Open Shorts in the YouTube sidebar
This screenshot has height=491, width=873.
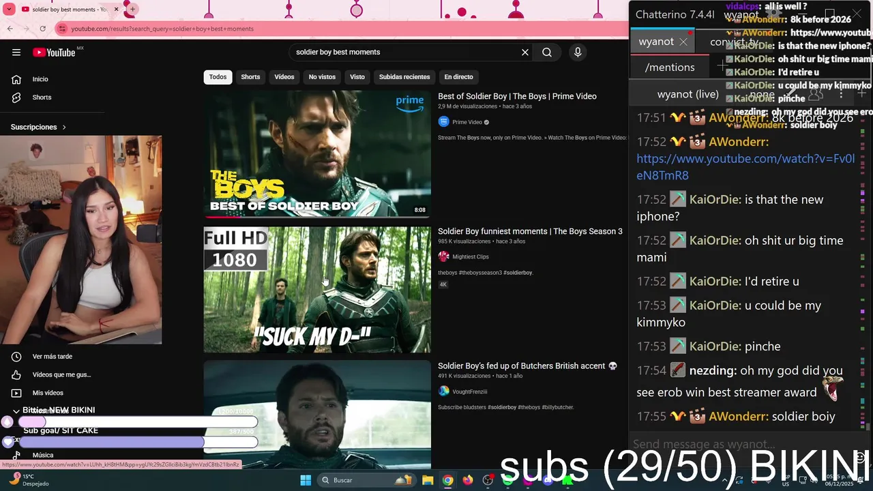click(x=42, y=98)
